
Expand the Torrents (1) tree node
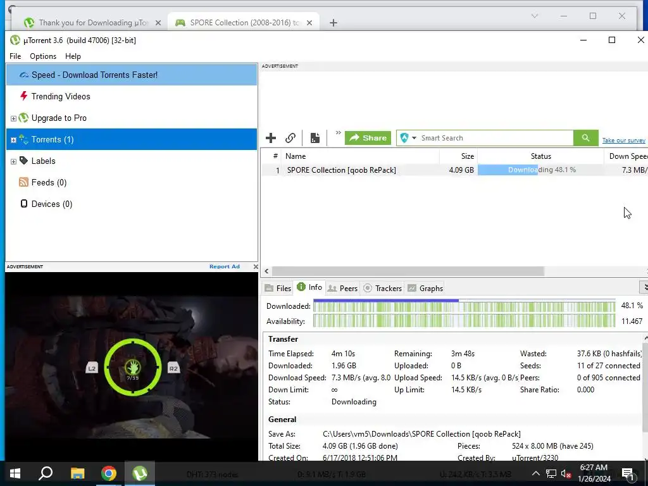click(x=13, y=140)
